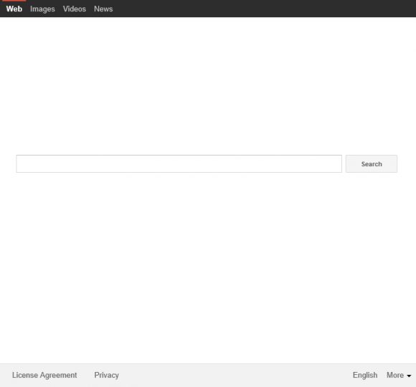Show news results using News item
Viewport: 416px width, 387px height.
103,9
